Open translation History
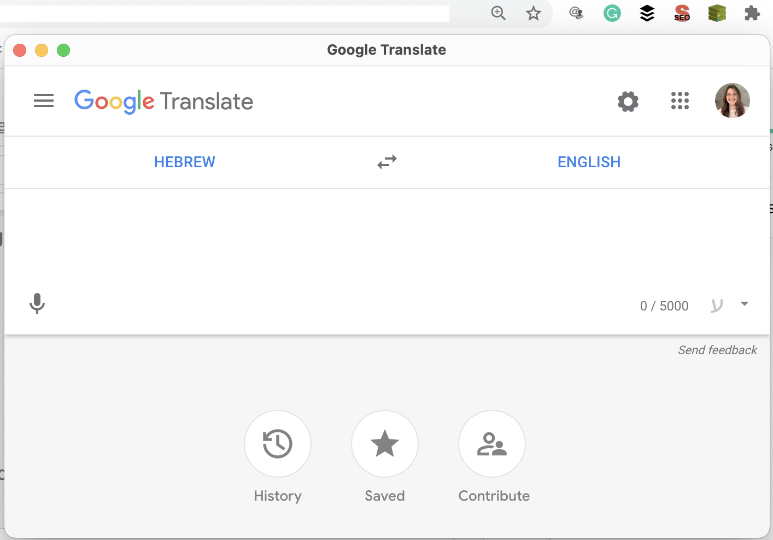This screenshot has height=540, width=773. click(x=278, y=444)
